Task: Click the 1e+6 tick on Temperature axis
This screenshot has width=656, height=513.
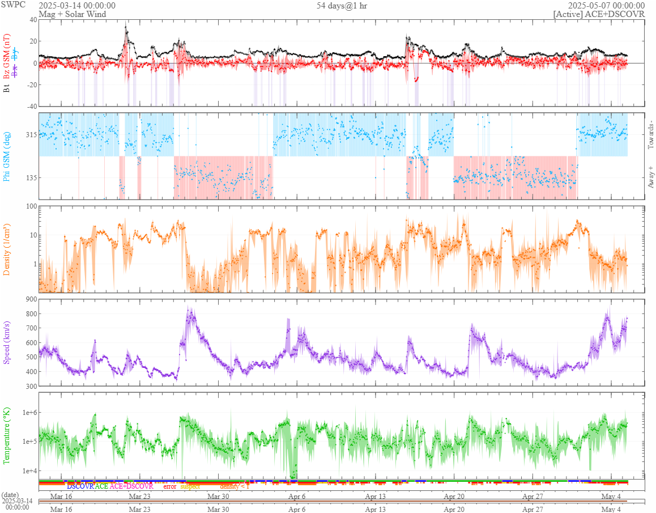Action: pyautogui.click(x=29, y=413)
